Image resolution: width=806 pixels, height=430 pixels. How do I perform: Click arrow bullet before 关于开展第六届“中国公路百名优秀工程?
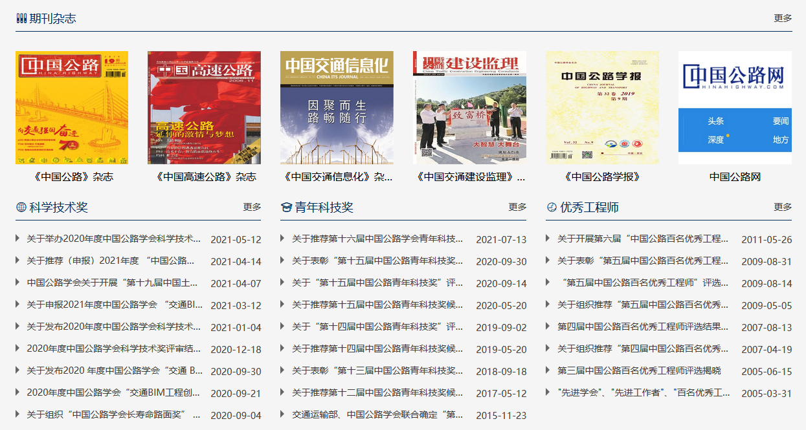548,238
